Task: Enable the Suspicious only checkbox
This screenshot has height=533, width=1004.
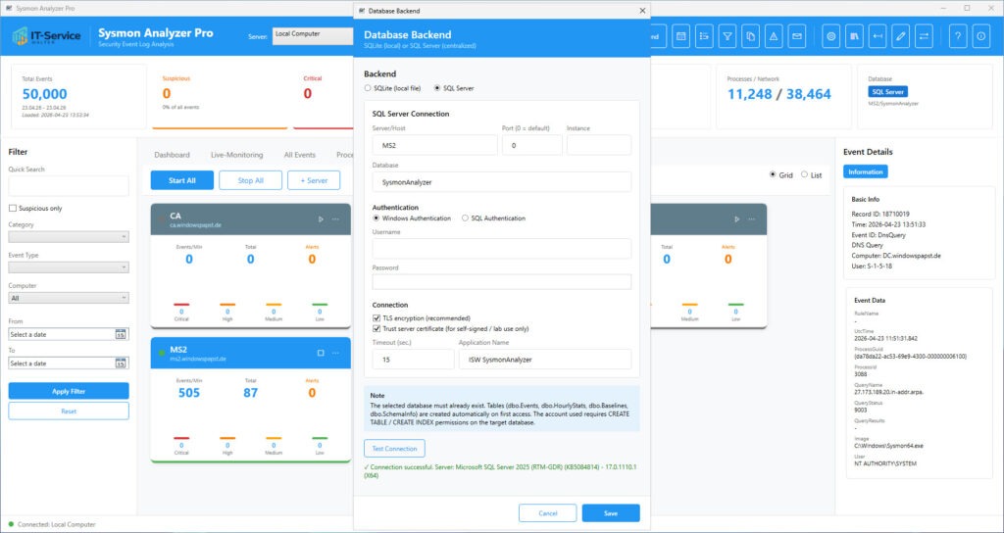Action: click(12, 208)
